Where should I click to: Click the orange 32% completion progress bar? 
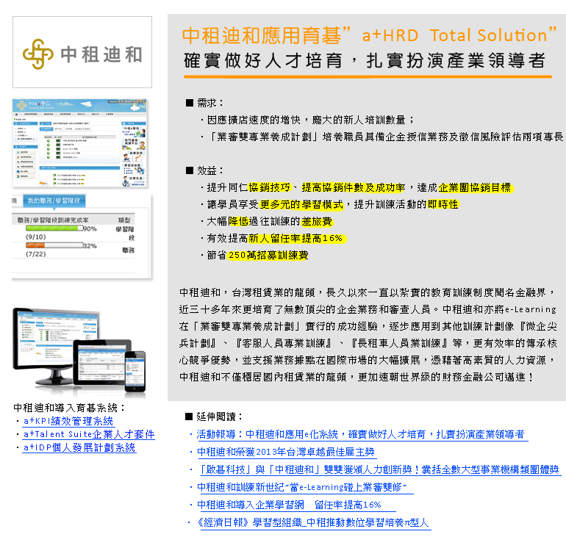tap(53, 246)
